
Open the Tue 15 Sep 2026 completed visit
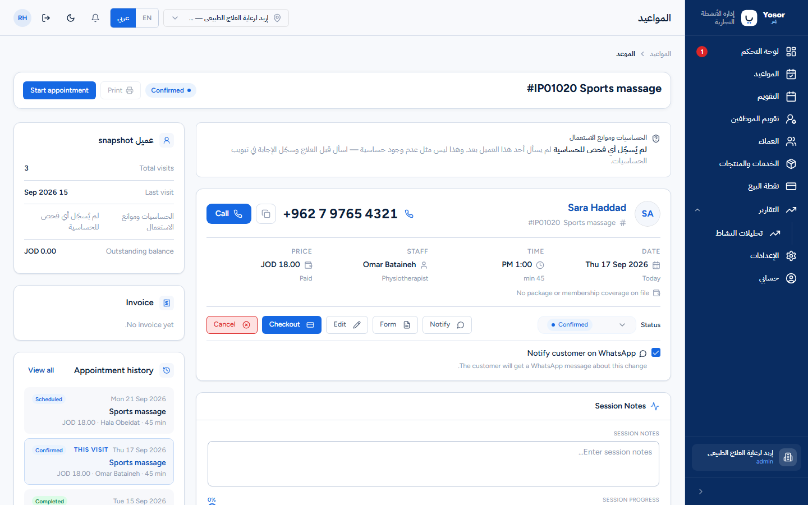click(99, 498)
